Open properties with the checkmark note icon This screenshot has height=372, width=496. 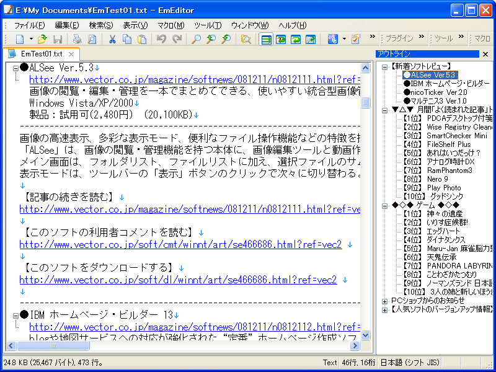point(356,39)
